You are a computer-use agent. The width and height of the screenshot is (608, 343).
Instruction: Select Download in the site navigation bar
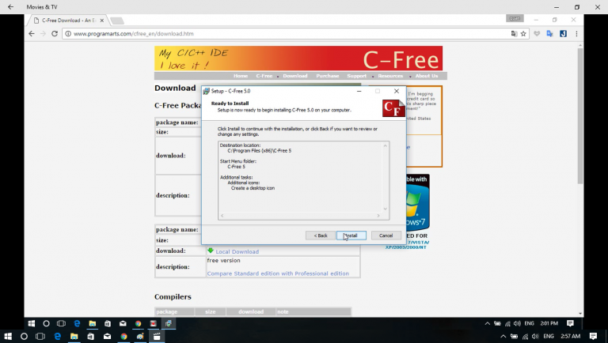tap(295, 76)
